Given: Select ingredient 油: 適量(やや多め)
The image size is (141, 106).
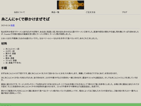Looking at the screenshot, I should coord(13,63).
